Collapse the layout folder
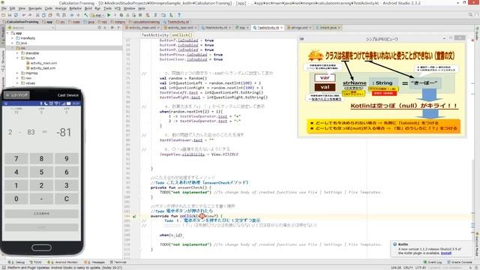 [x=17, y=58]
